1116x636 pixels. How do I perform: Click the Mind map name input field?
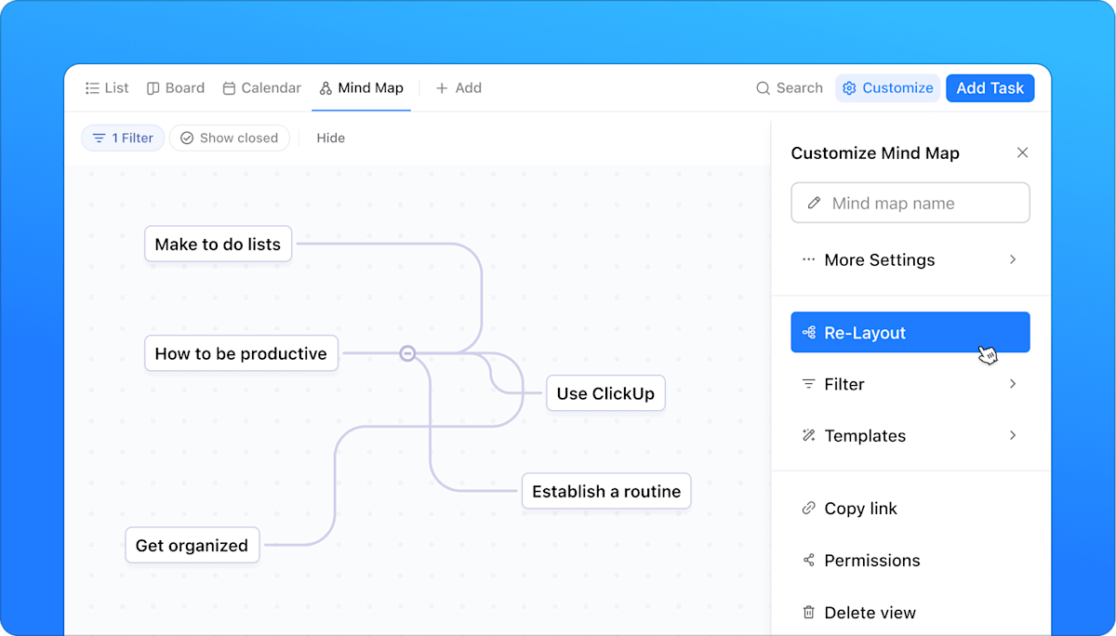pyautogui.click(x=910, y=203)
